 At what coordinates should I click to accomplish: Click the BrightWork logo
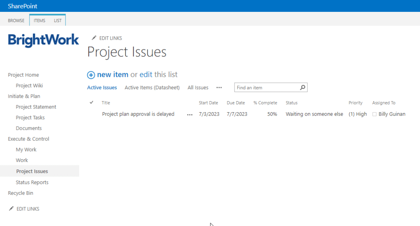tap(43, 40)
